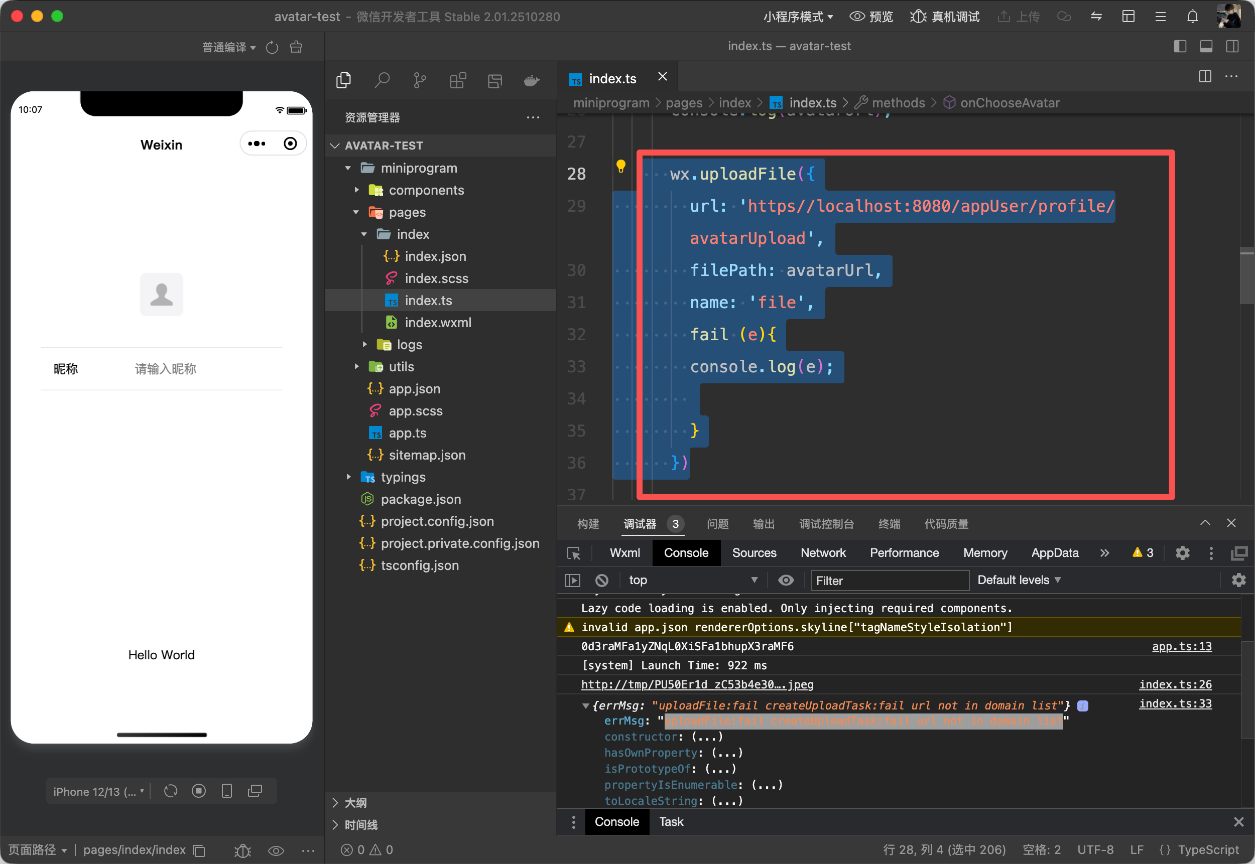Open the Default levels dropdown
Image resolution: width=1255 pixels, height=864 pixels.
pos(1018,581)
